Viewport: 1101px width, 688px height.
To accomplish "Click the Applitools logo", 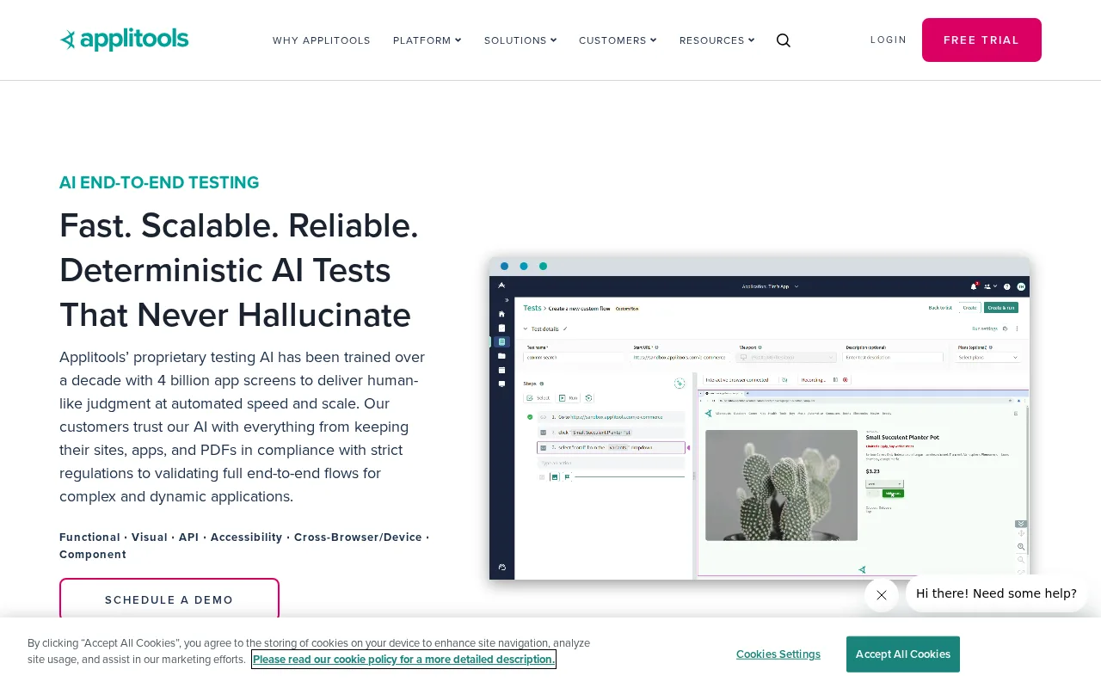I will [124, 40].
